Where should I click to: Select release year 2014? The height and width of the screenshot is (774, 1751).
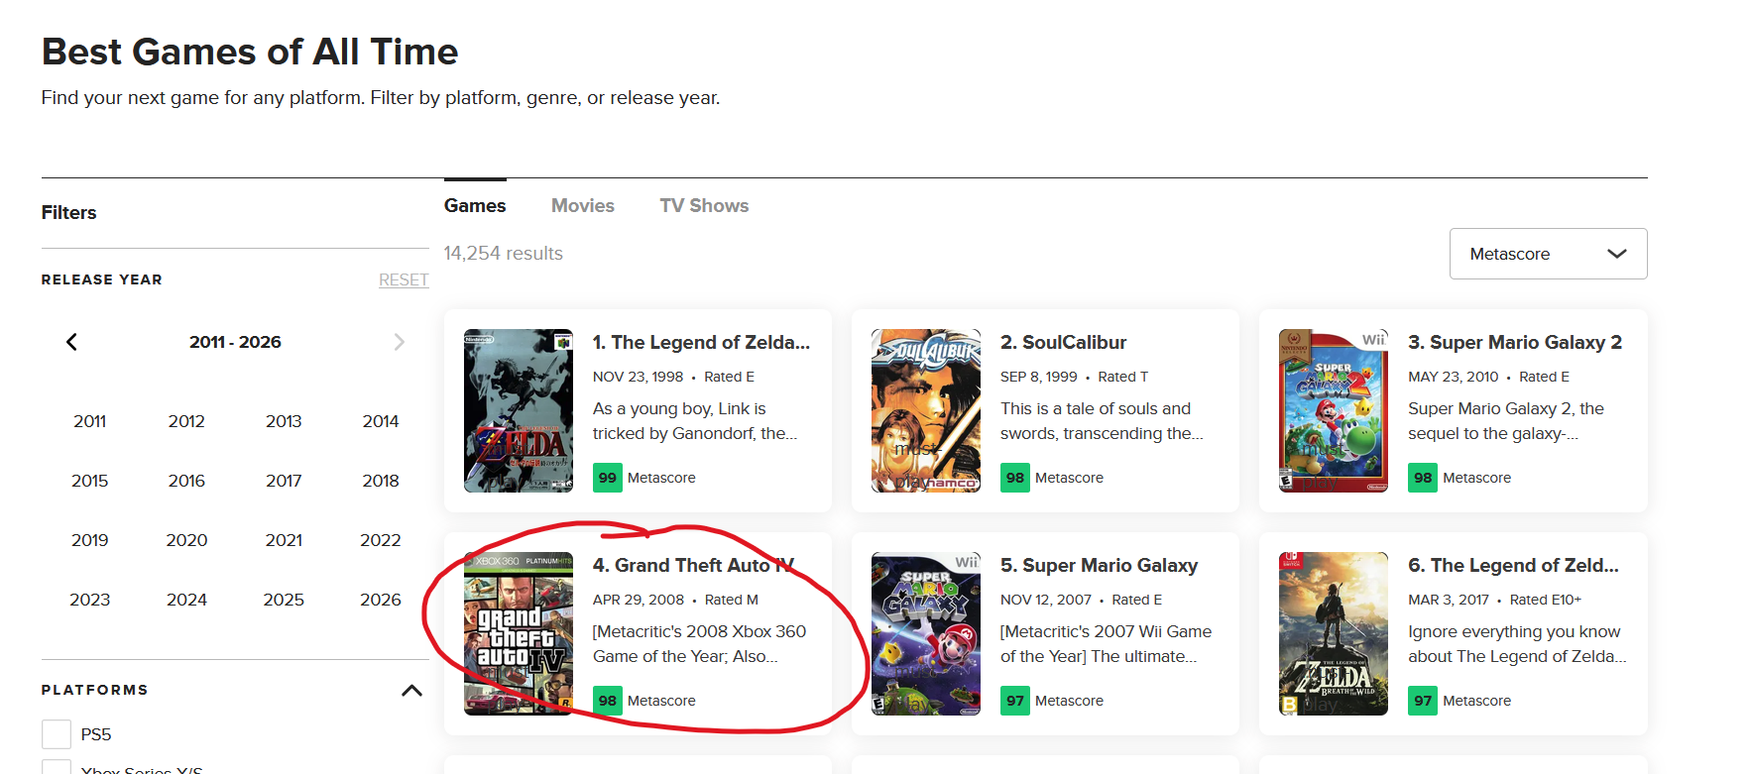click(x=381, y=421)
